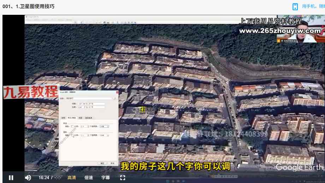Switch to the 海拔高度 tab in the dialog
This screenshot has width=325, height=183.
(x=89, y=118)
